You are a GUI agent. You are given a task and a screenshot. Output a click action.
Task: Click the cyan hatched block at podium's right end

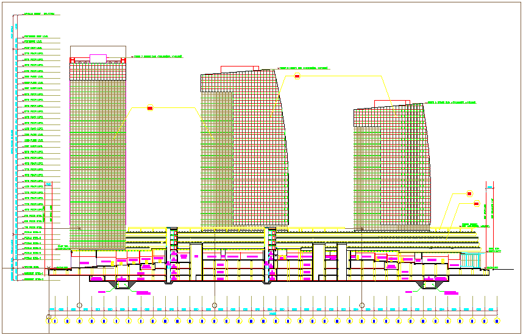pos(470,261)
